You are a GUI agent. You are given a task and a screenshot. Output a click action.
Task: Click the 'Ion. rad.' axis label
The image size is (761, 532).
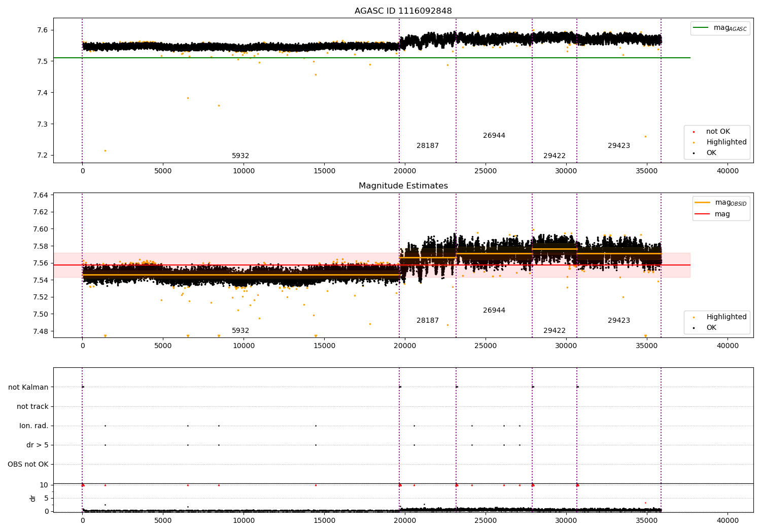pos(34,426)
